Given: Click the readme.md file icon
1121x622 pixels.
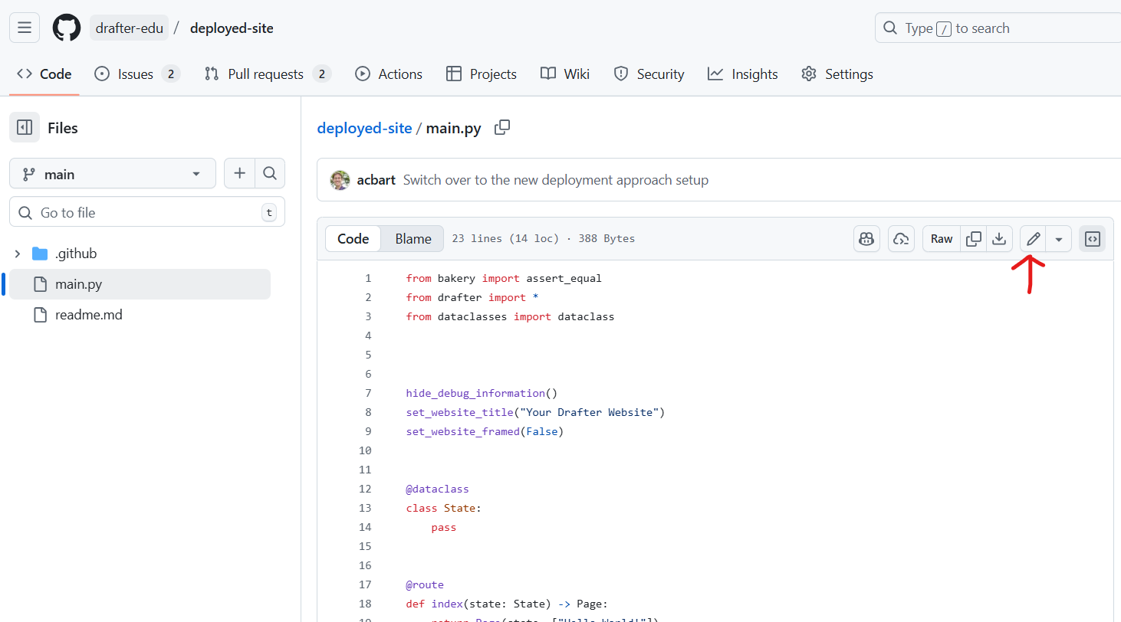Looking at the screenshot, I should (41, 315).
